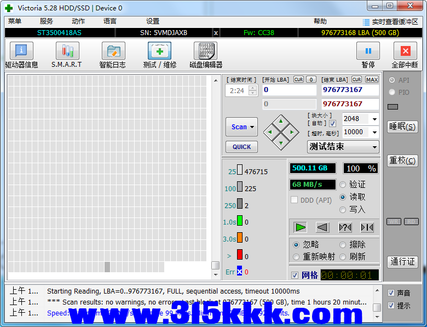Toggle the 网格 grid checkbox
Image resolution: width=427 pixels, height=327 pixels.
[295, 275]
